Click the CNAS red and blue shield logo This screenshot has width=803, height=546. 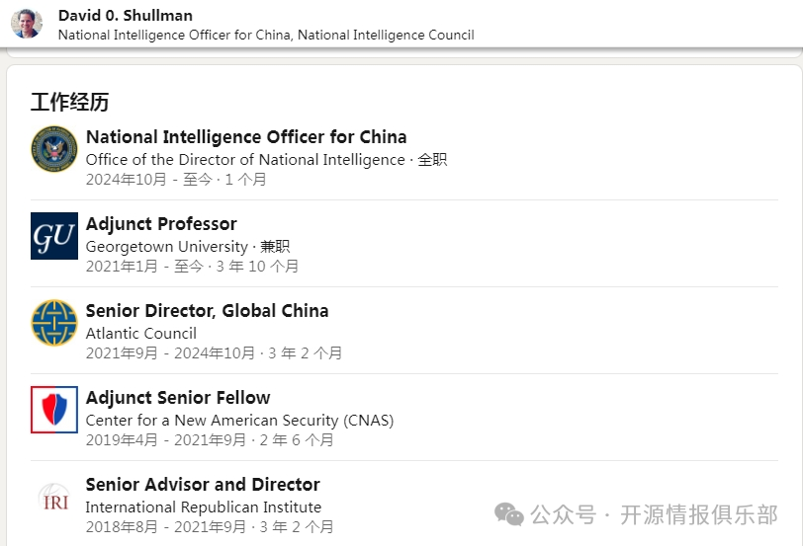(54, 410)
